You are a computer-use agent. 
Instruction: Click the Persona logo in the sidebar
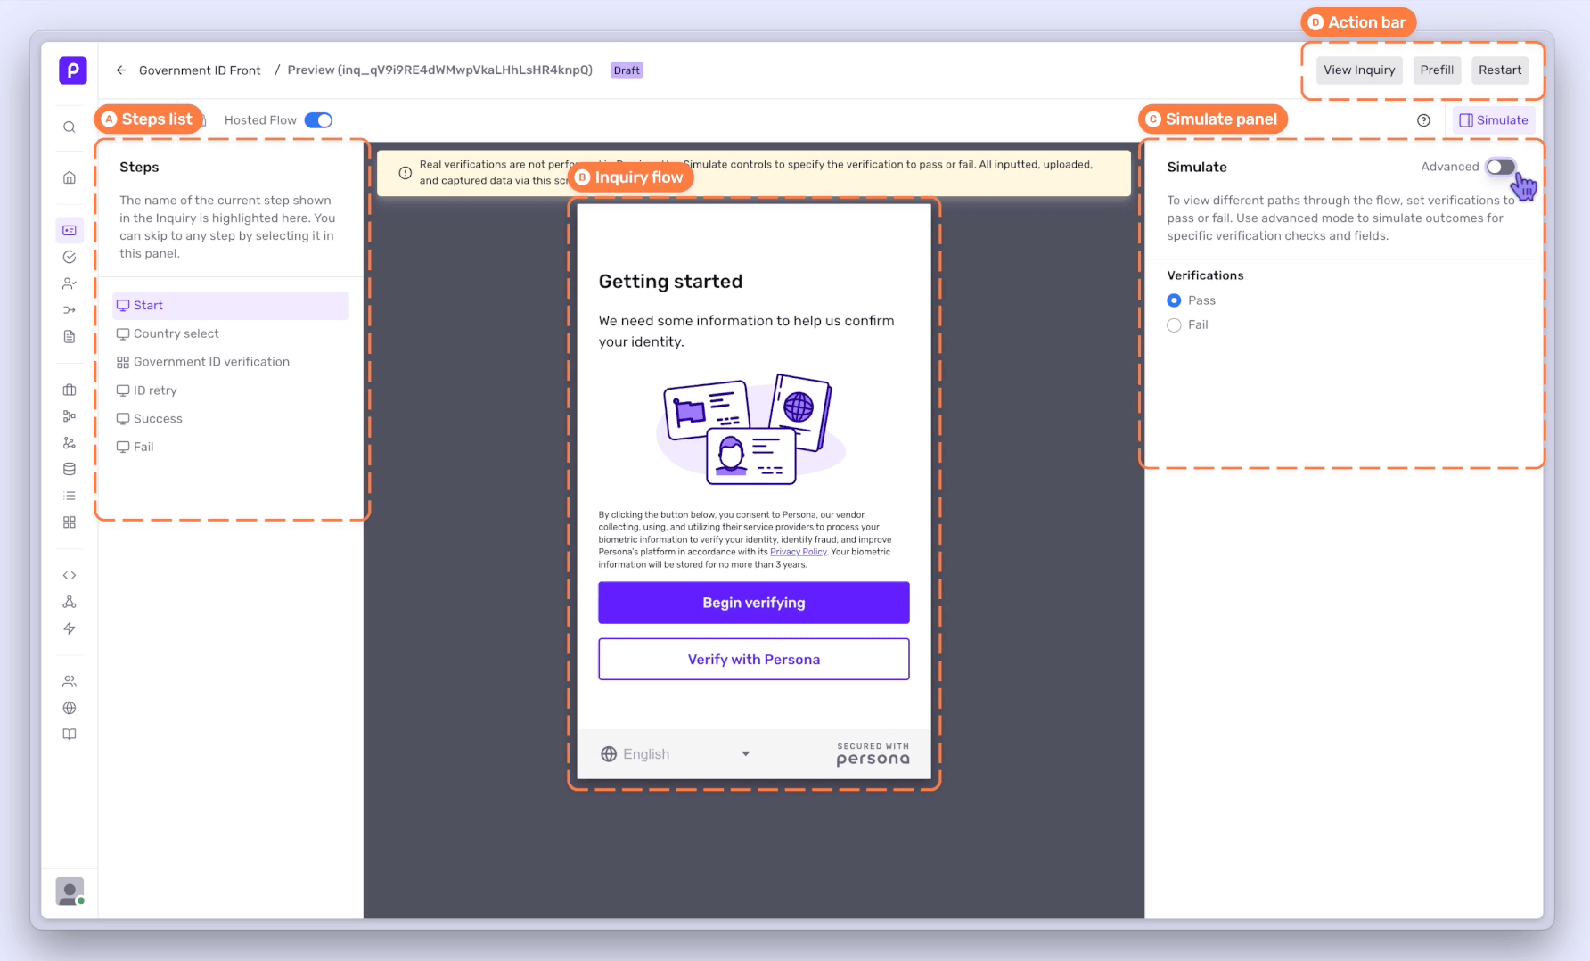[73, 70]
